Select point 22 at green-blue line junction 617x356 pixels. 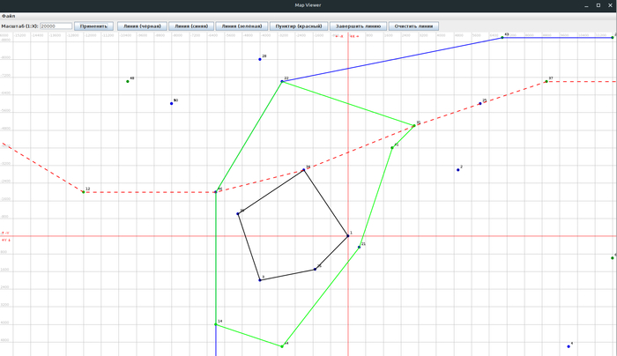click(x=282, y=81)
